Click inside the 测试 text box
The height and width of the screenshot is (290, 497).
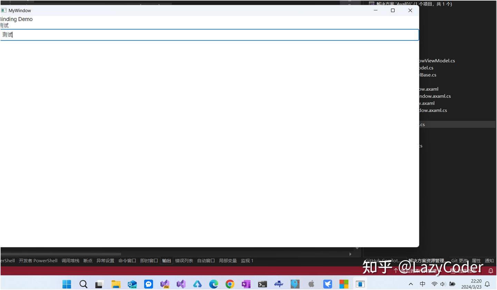[x=207, y=34]
